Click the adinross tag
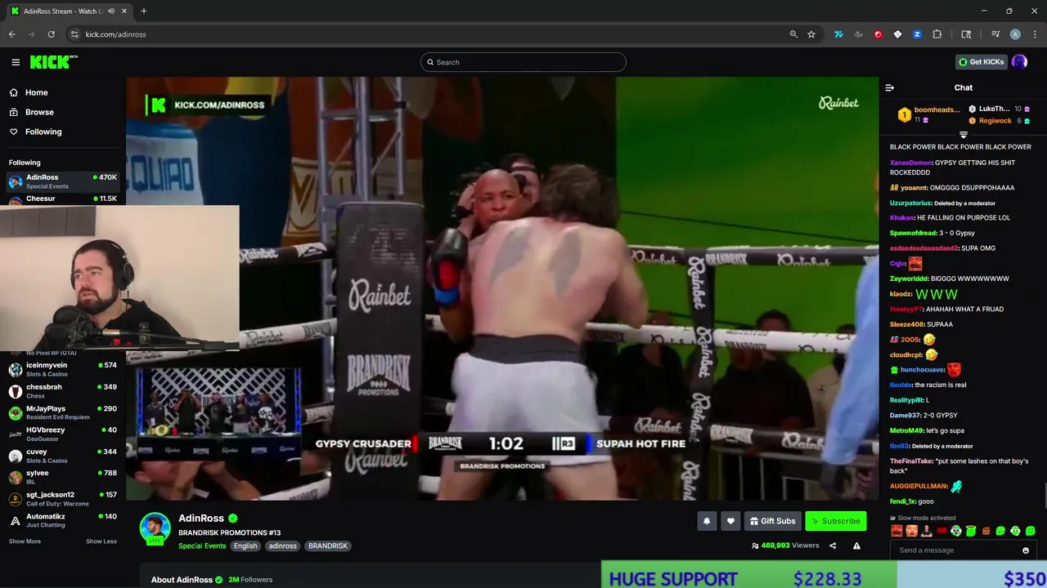Screen dimensions: 1047x588 coord(283,546)
